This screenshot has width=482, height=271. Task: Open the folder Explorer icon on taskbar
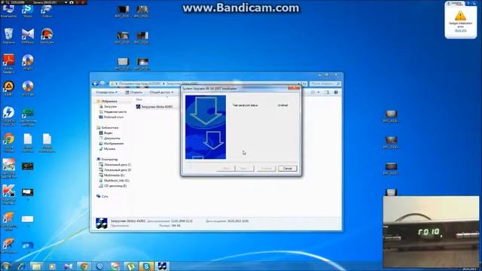[x=37, y=266]
